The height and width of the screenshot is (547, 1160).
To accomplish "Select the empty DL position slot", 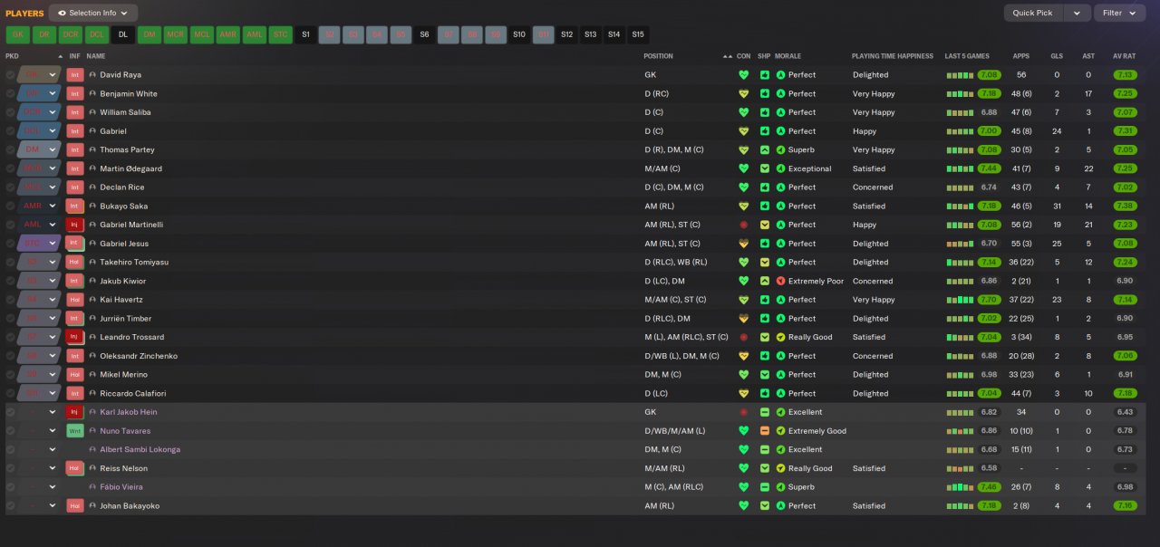I will click(x=123, y=34).
